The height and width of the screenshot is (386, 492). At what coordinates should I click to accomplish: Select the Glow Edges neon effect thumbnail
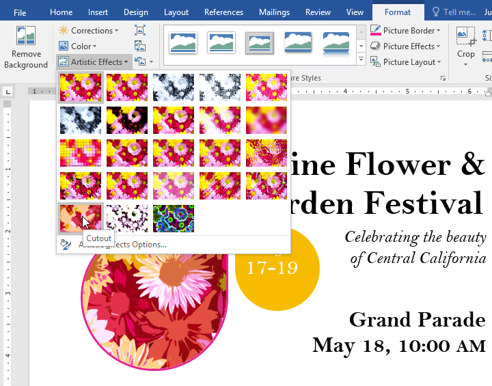174,219
